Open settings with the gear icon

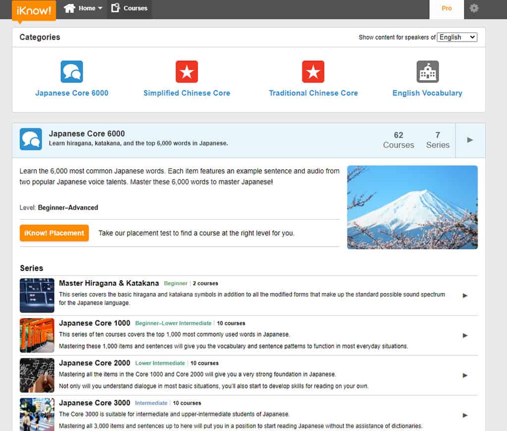[x=474, y=8]
